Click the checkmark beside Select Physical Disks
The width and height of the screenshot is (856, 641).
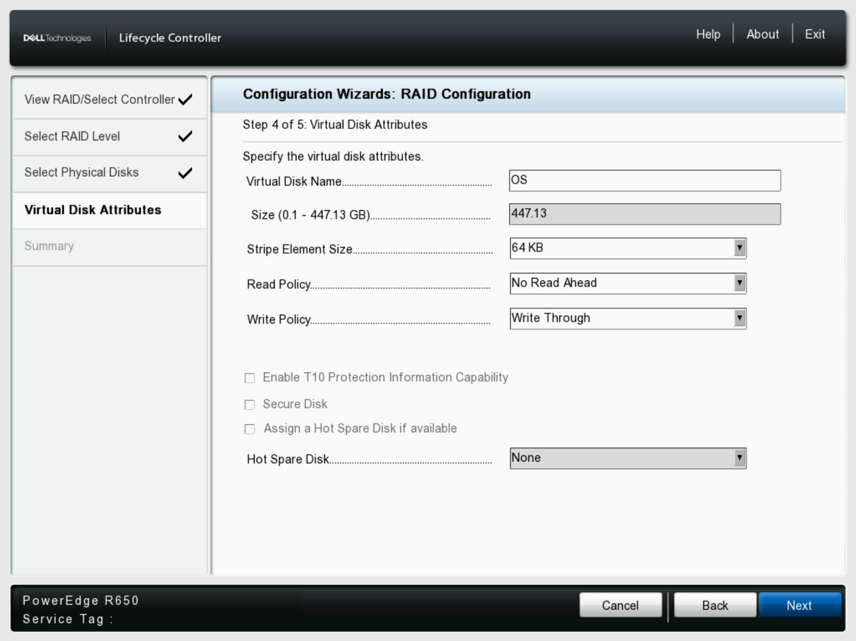point(185,173)
